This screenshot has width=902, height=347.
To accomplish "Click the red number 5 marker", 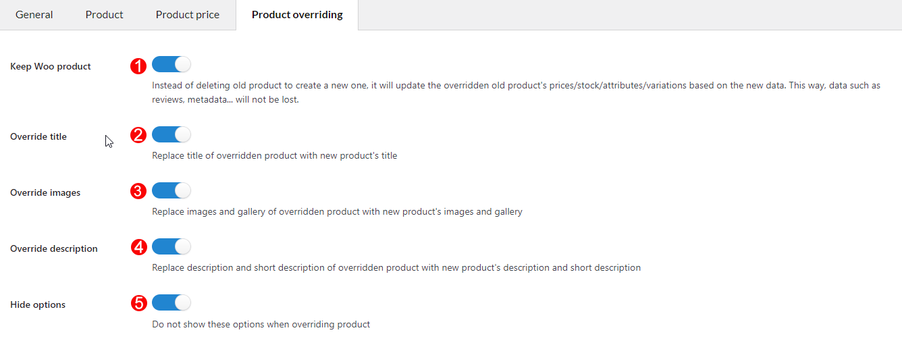I will tap(138, 303).
